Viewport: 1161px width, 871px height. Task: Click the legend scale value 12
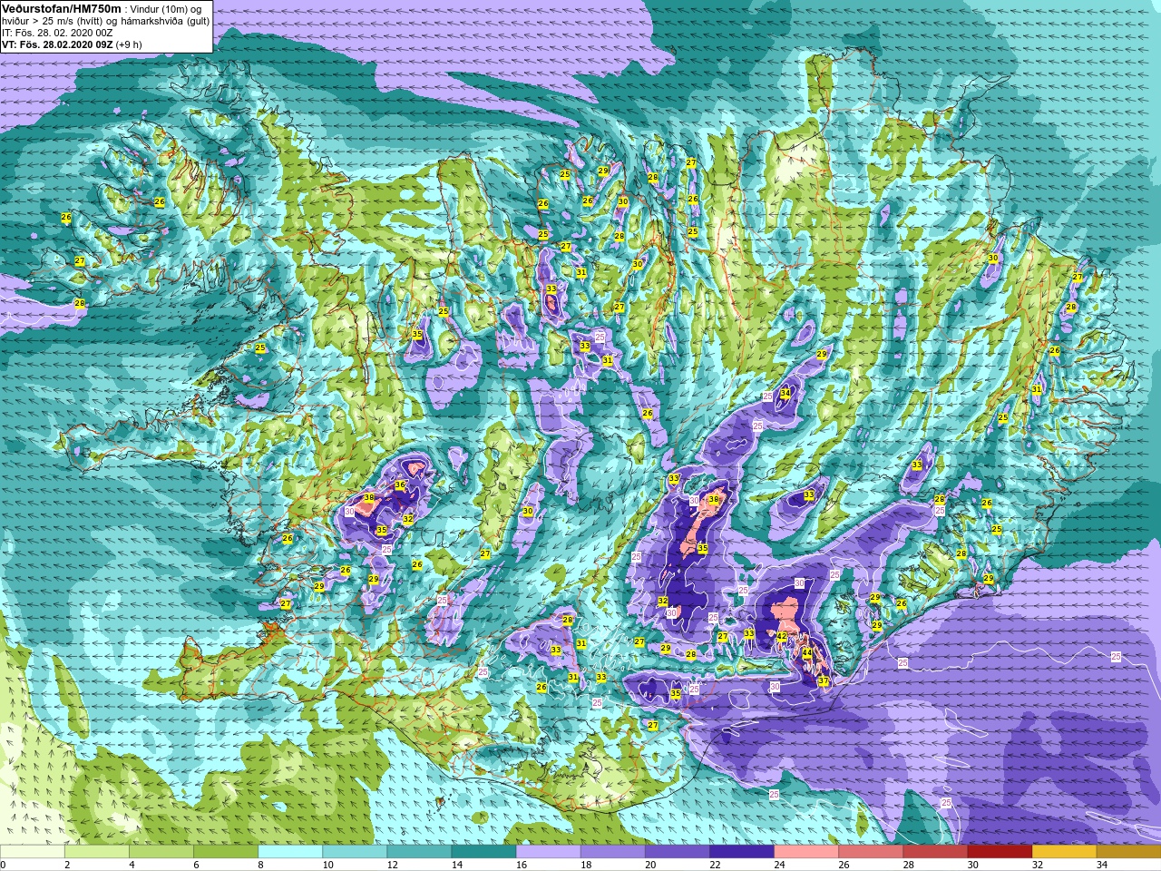[x=393, y=865]
